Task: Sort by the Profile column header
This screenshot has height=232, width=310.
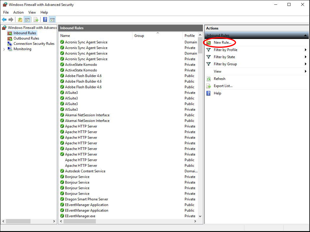Action: [x=190, y=36]
